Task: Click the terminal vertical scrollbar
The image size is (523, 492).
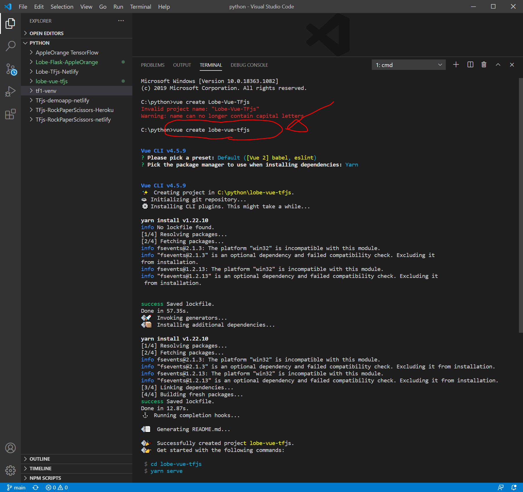Action: pos(521,205)
